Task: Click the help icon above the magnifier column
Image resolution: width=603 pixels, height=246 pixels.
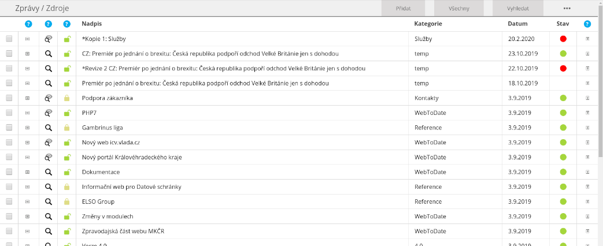Action: pyautogui.click(x=49, y=24)
